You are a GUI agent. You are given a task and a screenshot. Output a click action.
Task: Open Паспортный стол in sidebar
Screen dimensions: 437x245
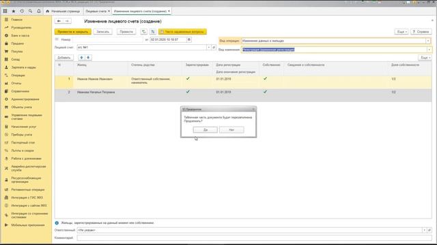click(23, 142)
